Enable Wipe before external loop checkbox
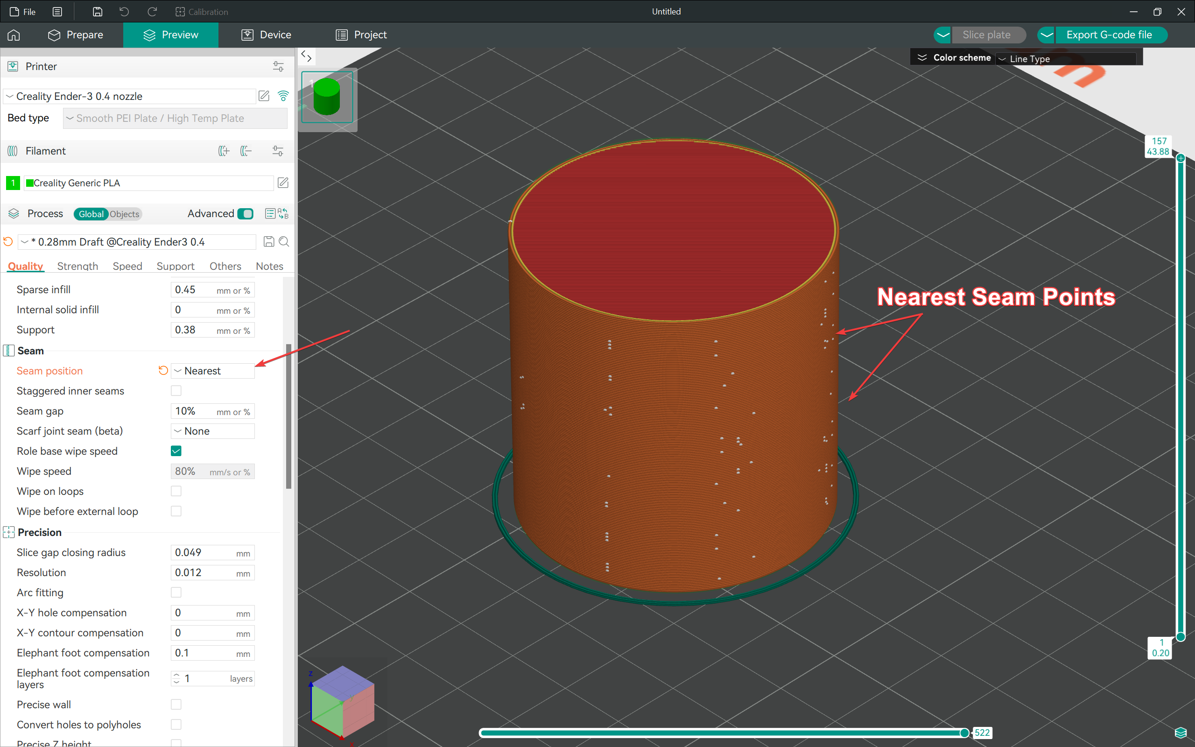 tap(176, 511)
